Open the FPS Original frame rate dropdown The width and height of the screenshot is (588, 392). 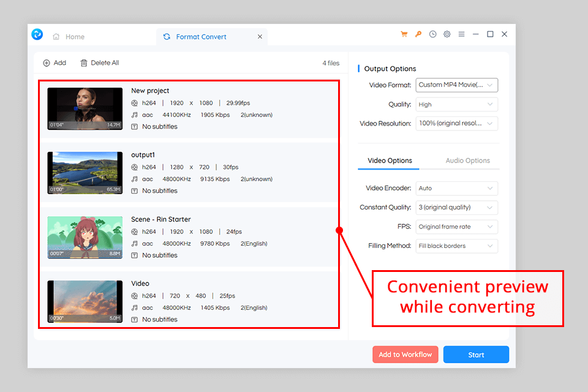[x=457, y=227]
